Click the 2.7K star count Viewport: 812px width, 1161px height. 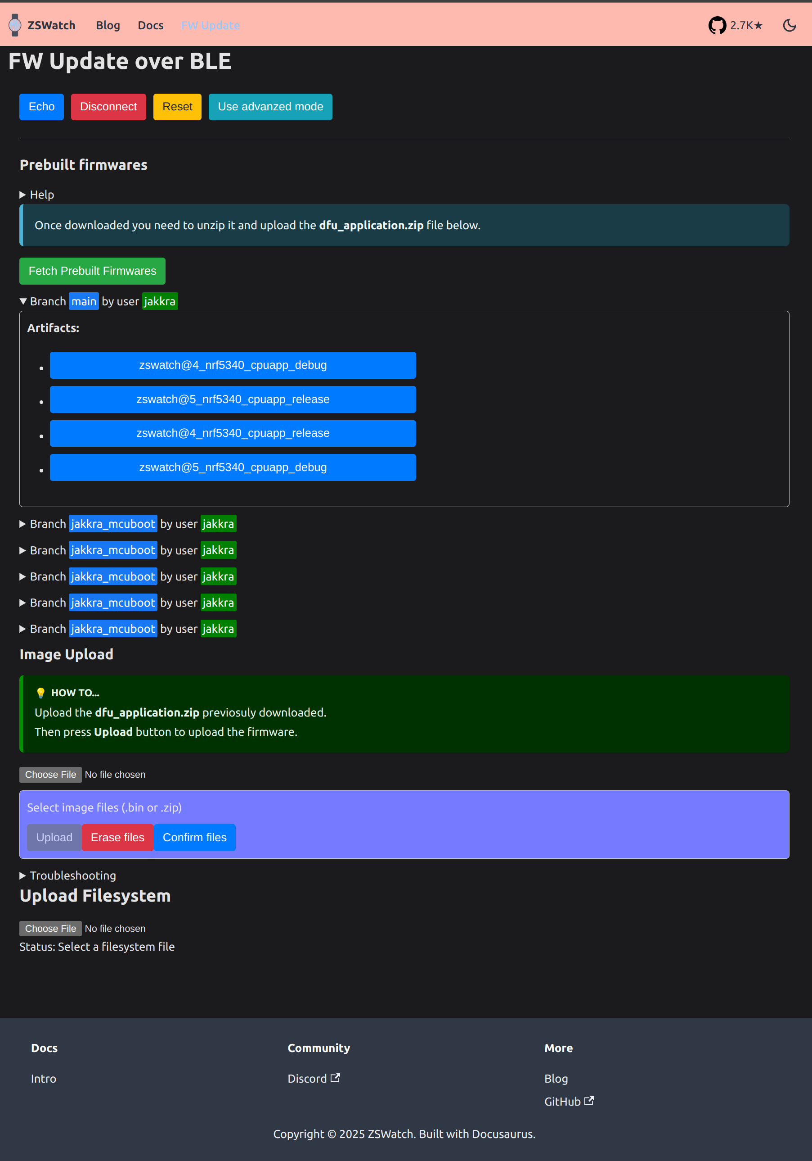tap(746, 25)
